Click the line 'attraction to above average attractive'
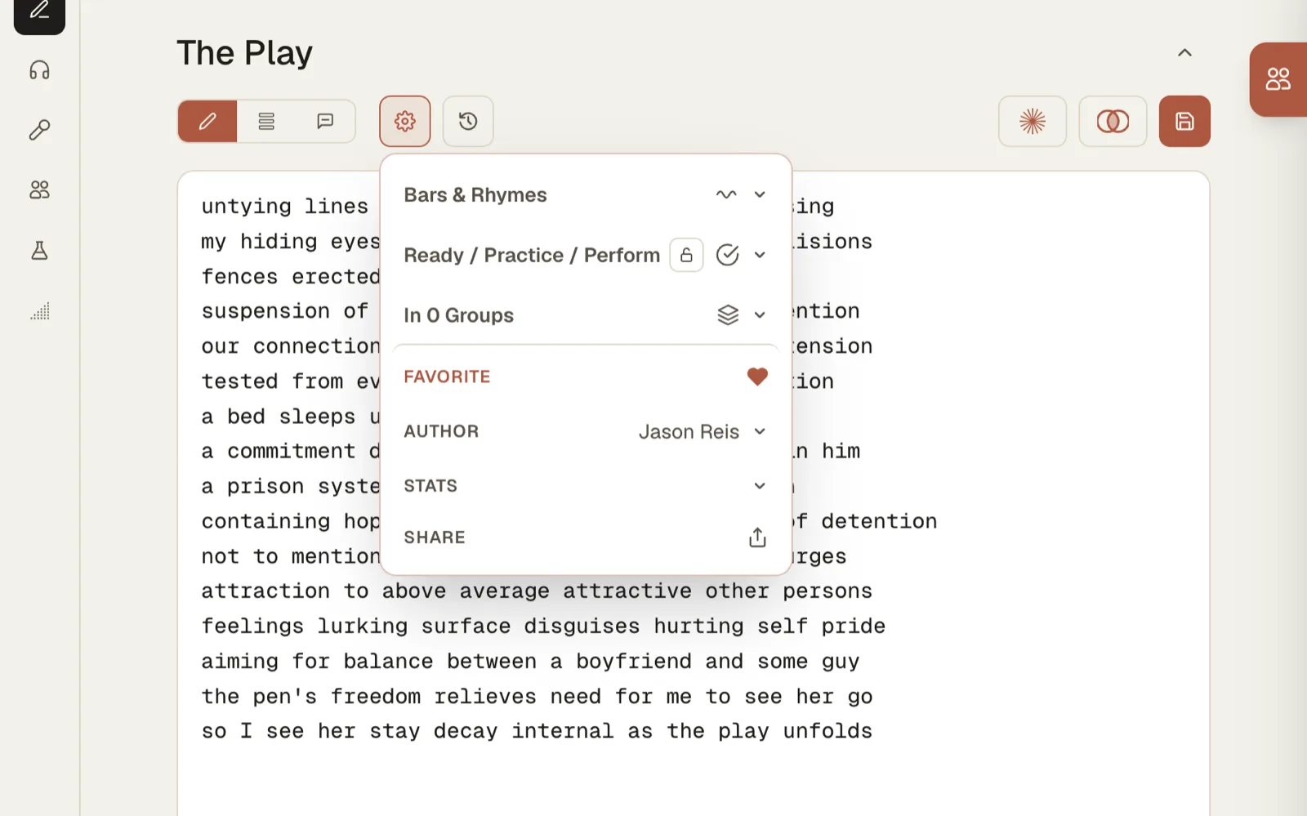 point(537,591)
